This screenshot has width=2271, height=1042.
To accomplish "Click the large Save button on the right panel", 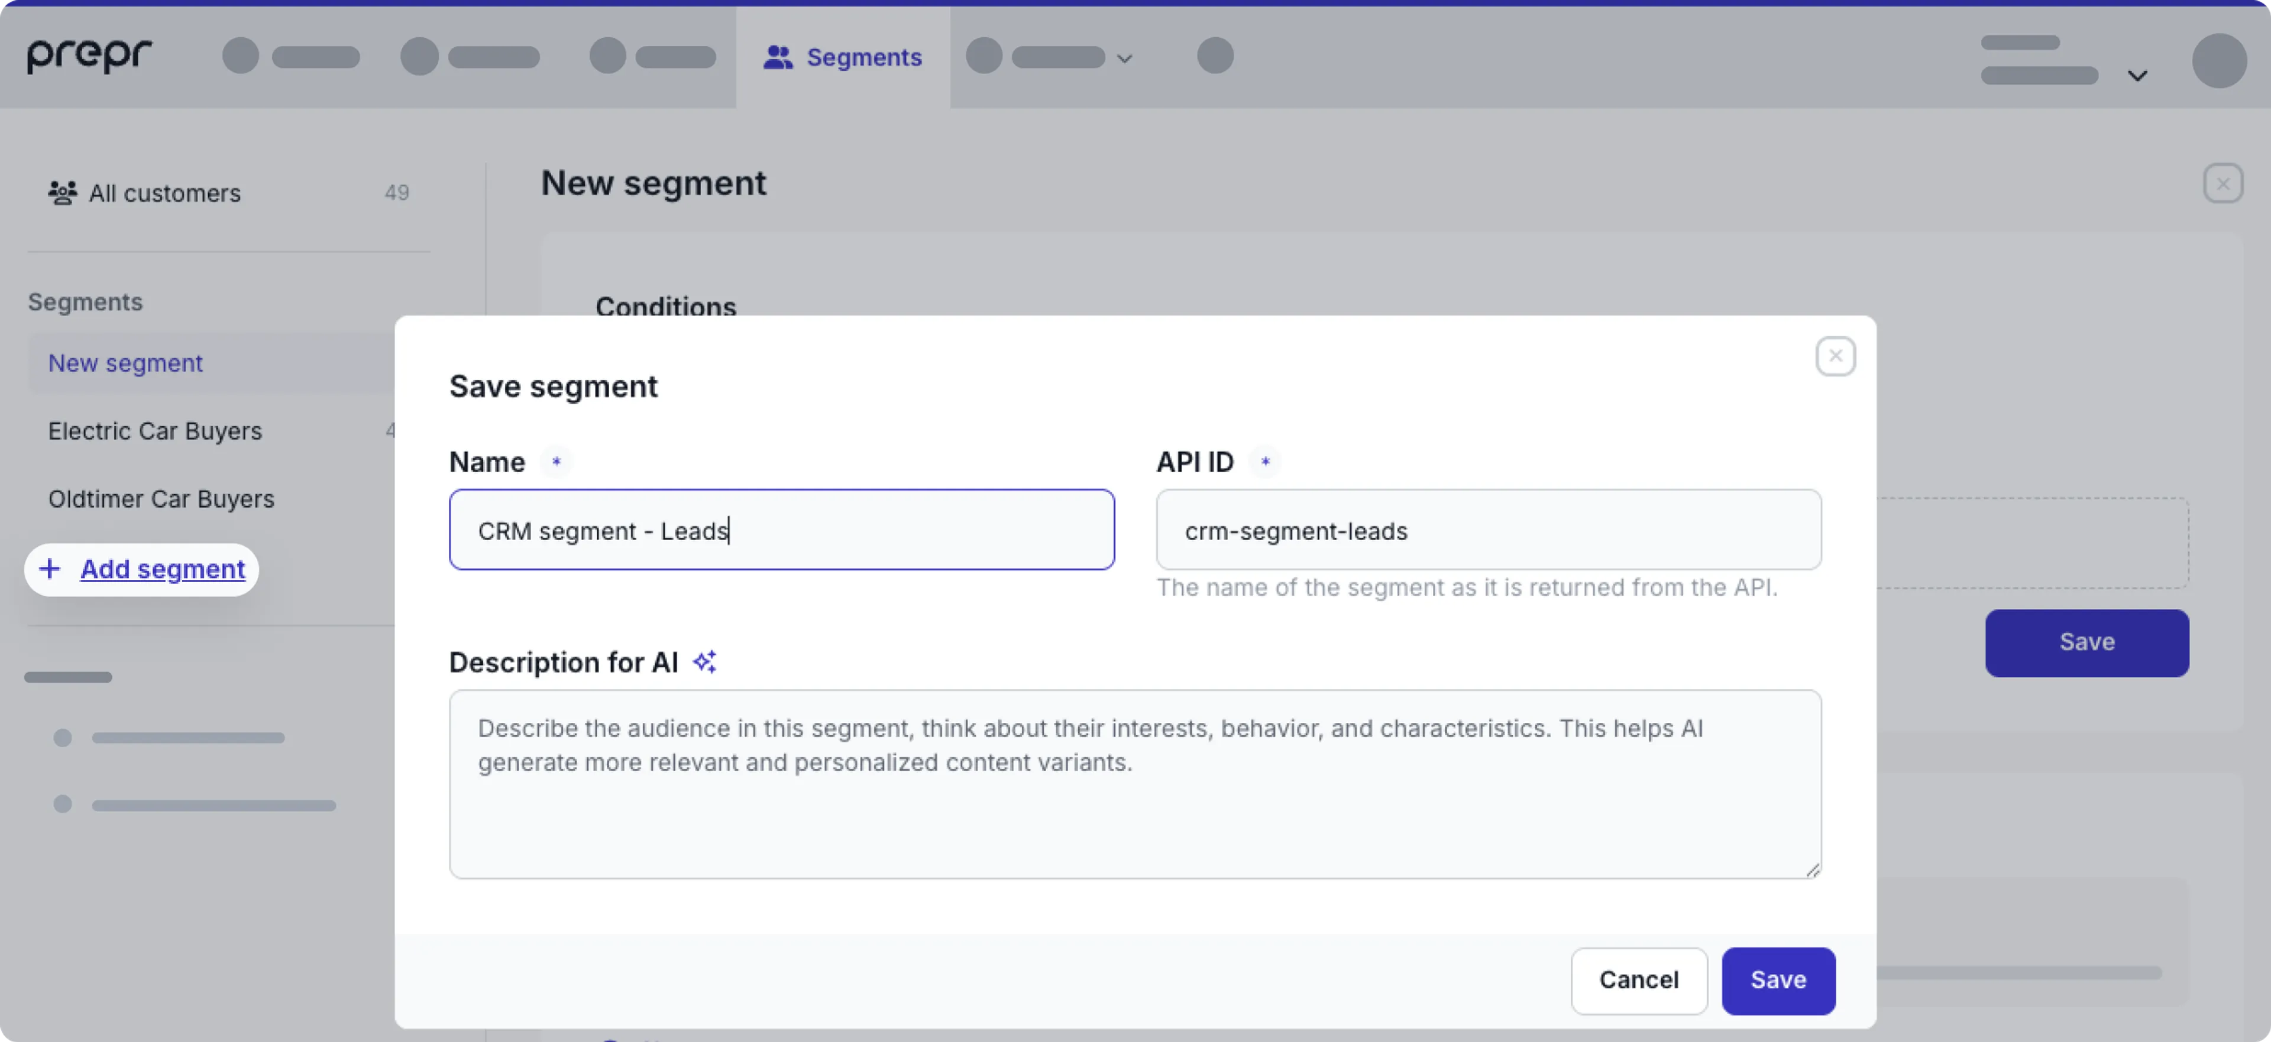I will pyautogui.click(x=2086, y=642).
